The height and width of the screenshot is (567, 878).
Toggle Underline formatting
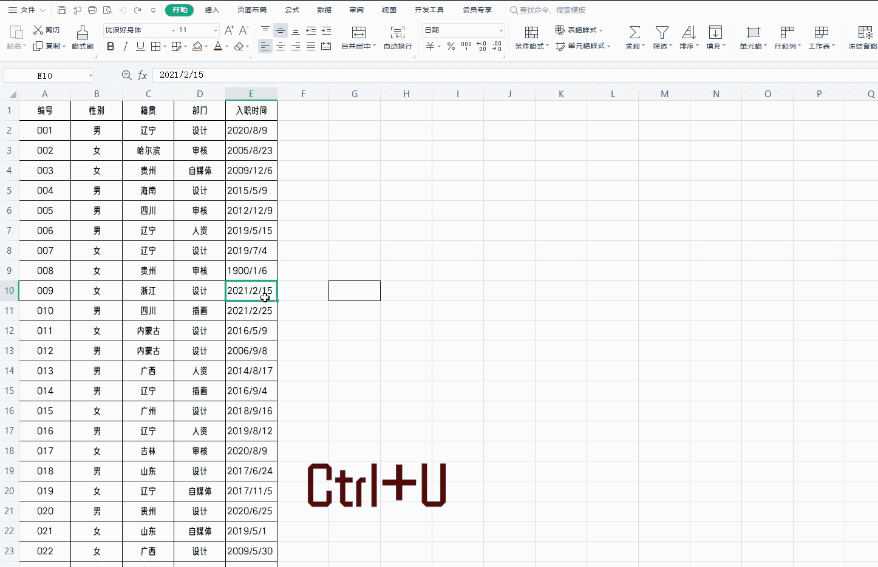pos(140,46)
